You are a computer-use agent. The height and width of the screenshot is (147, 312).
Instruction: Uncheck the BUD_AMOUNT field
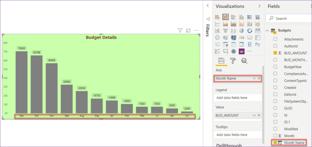coord(275,53)
